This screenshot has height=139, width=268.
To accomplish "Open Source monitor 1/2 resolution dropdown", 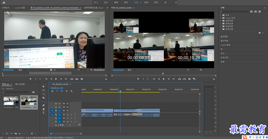I will (x=82, y=70).
